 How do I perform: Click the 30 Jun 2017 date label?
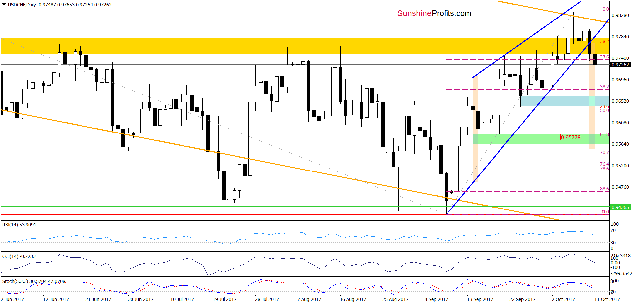141,299
